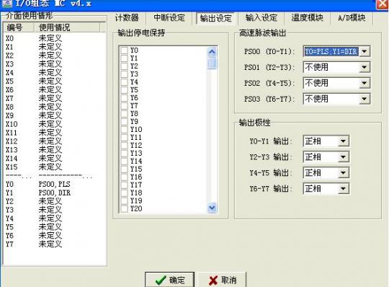389x287 pixels.
Task: Close the I/O configuration dialog
Action: pos(383,4)
